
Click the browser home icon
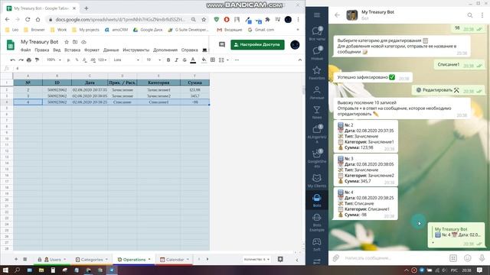point(38,19)
